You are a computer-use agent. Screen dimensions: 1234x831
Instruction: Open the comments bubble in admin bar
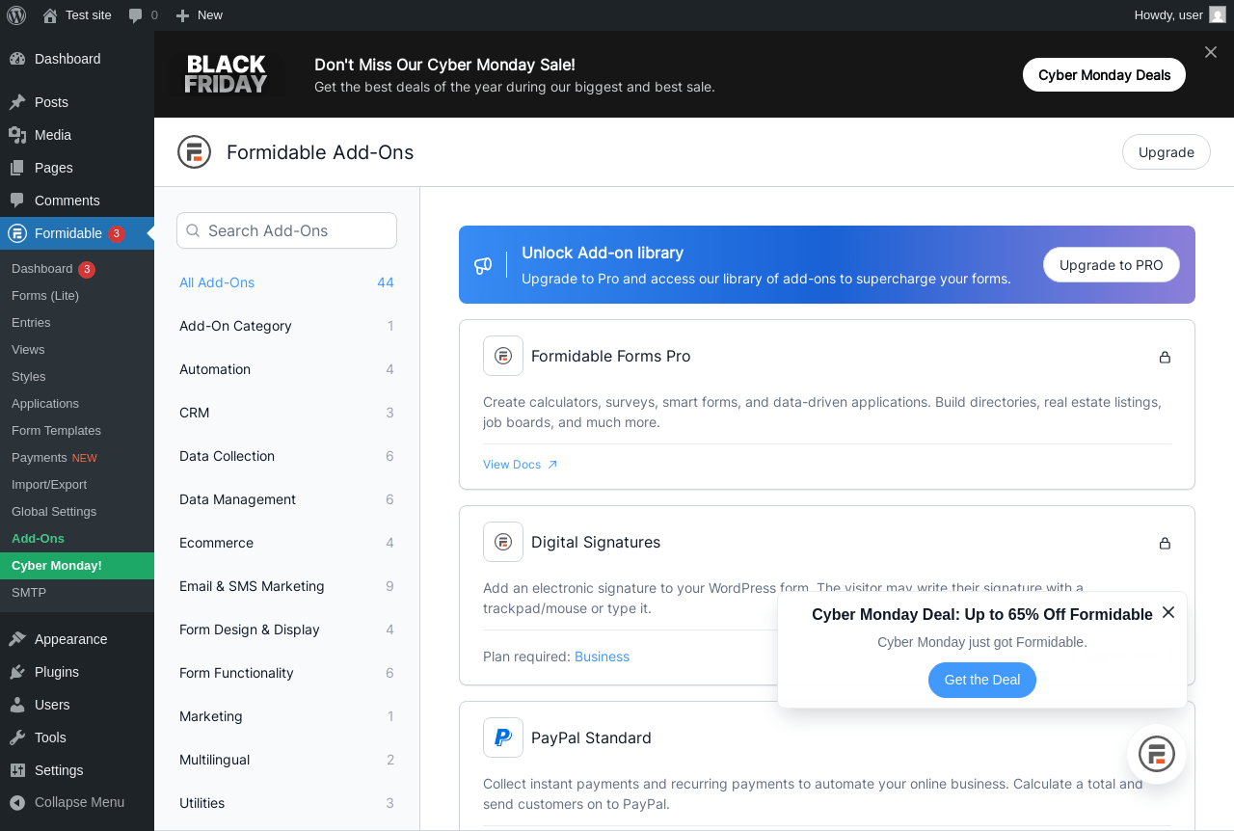click(x=143, y=15)
